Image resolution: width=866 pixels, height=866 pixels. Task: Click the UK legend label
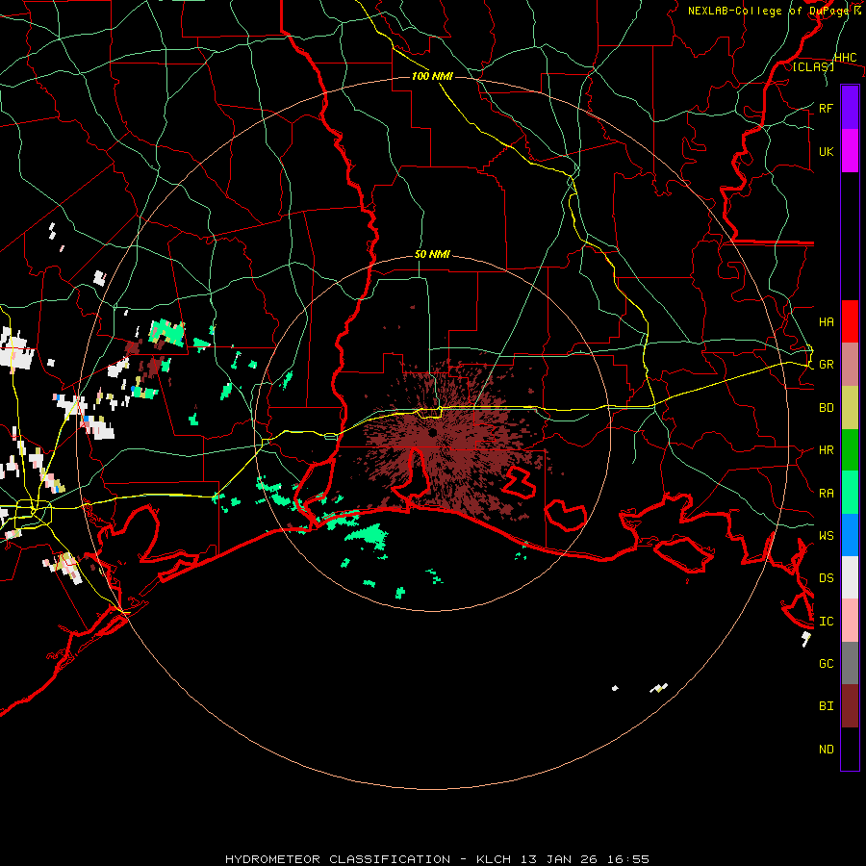coord(826,151)
